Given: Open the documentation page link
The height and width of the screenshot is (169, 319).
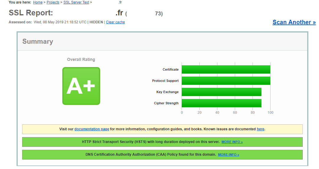Looking at the screenshot, I should point(92,129).
